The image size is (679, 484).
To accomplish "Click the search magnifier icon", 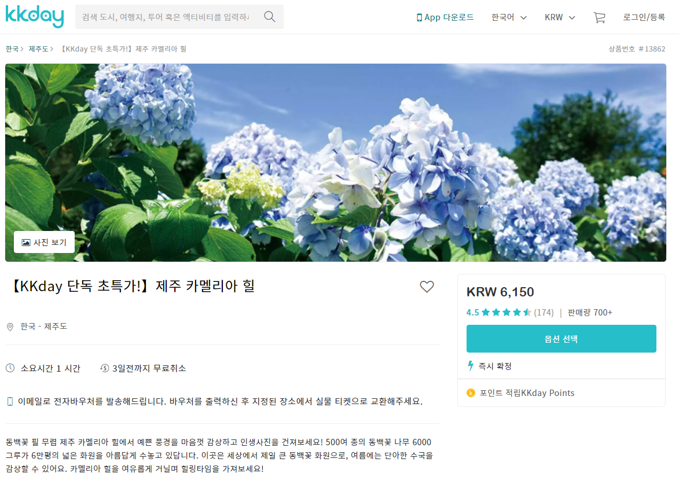I will (269, 17).
